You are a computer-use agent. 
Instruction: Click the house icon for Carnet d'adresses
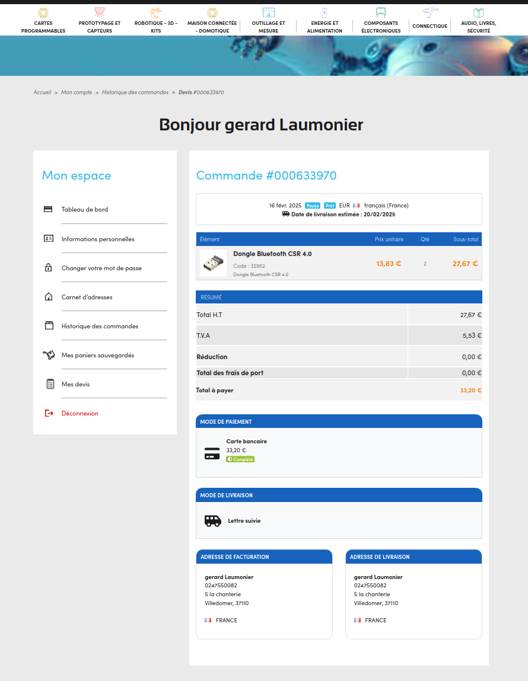pyautogui.click(x=48, y=297)
